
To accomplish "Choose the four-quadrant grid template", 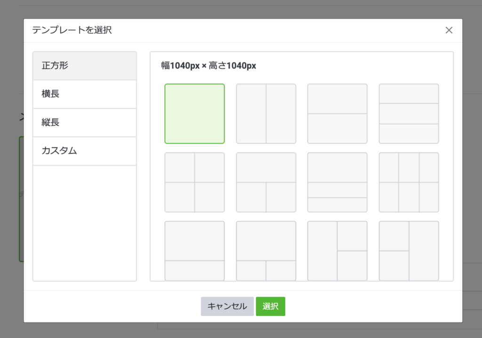I will click(x=194, y=182).
